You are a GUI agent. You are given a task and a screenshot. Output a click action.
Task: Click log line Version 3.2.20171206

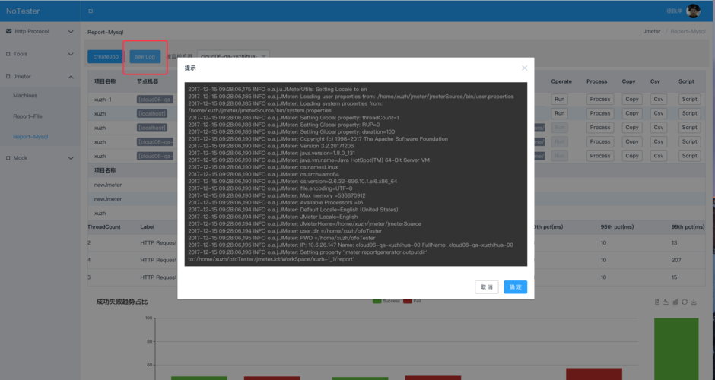click(271, 146)
